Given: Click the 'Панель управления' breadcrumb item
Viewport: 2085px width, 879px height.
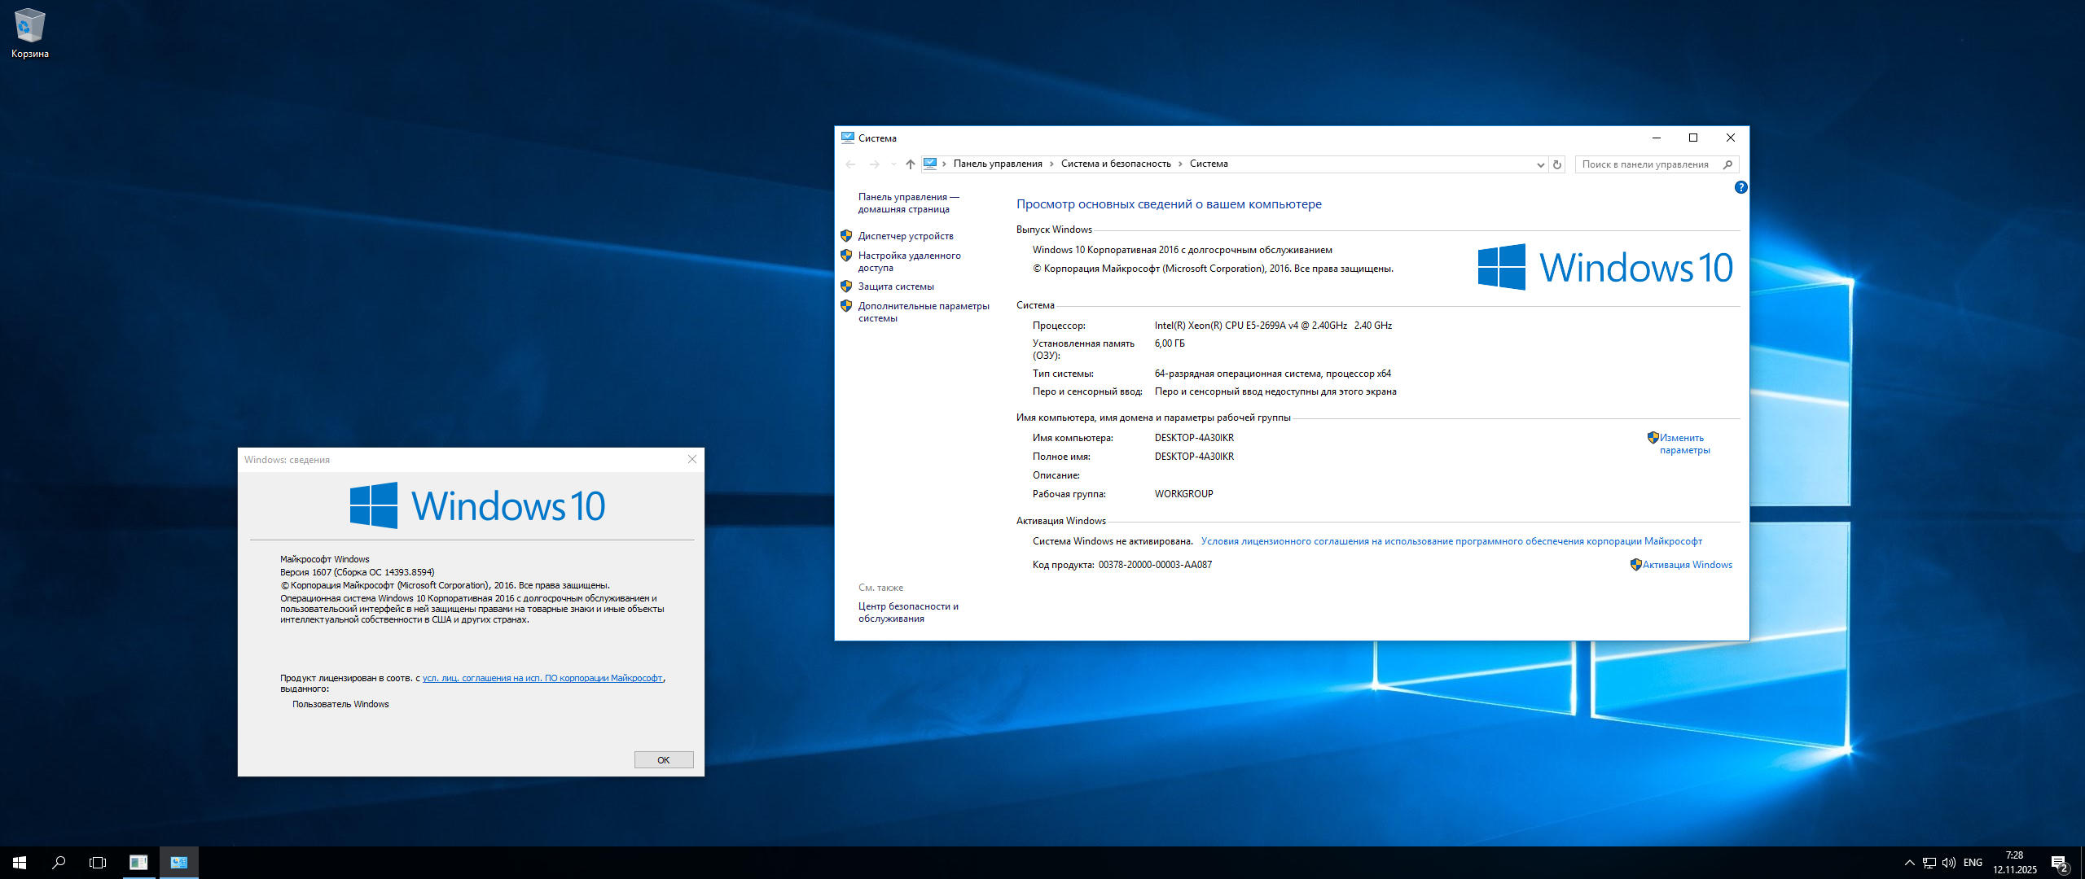Looking at the screenshot, I should (x=997, y=164).
